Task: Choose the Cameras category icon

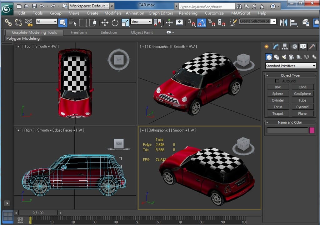Action: pos(291,57)
